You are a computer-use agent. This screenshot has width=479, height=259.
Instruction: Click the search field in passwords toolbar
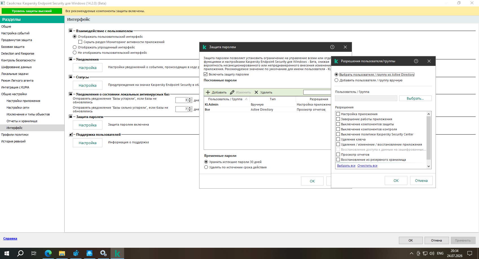pyautogui.click(x=317, y=92)
